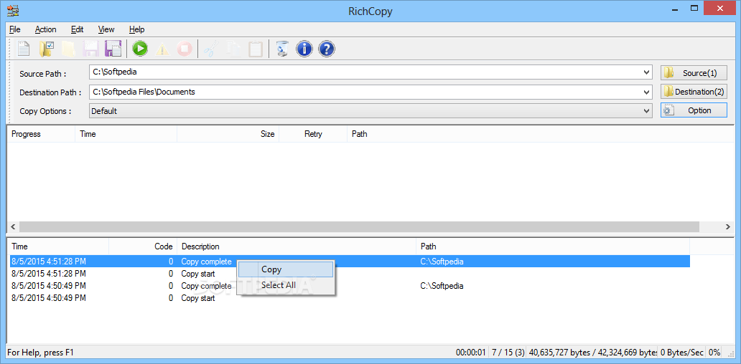Screen dimensions: 741x364
Task: Click the red Stop icon
Action: (x=185, y=49)
